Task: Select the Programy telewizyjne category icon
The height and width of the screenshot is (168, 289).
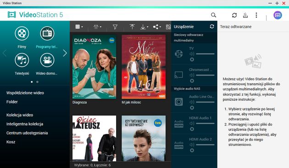Action: [47, 33]
